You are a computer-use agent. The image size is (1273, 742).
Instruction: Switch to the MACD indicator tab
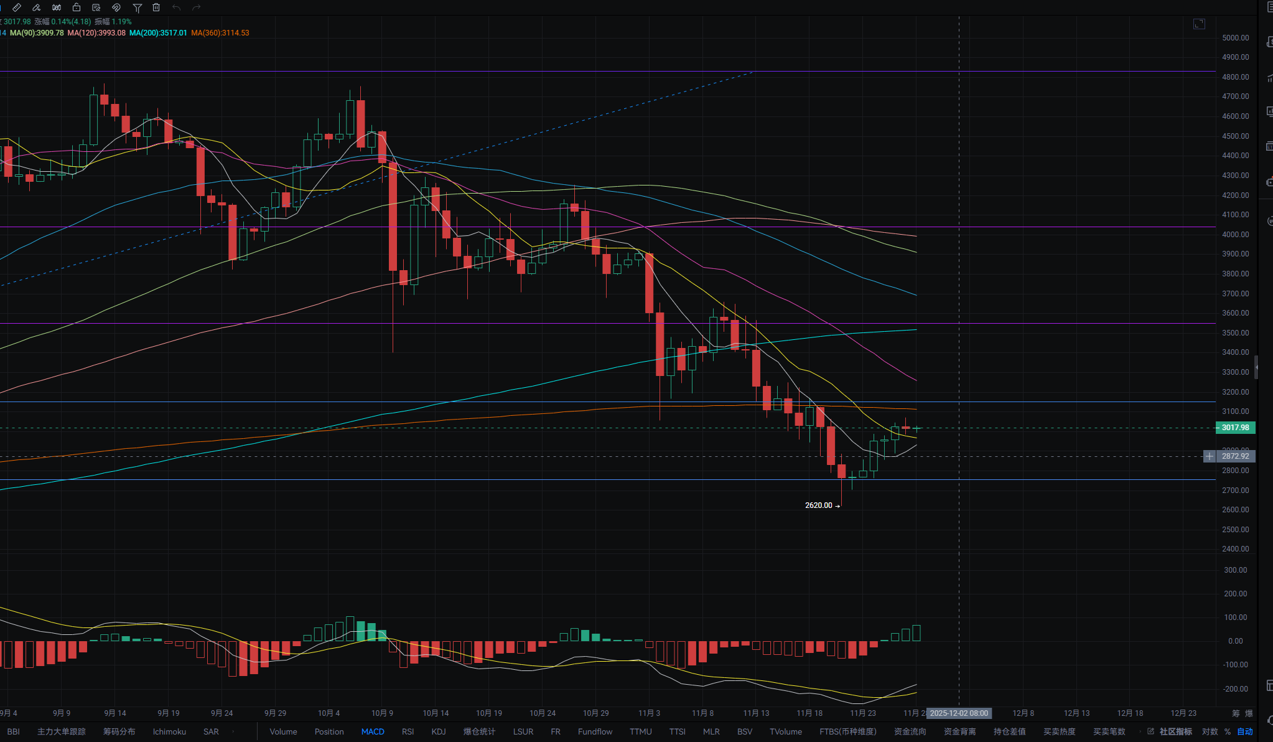coord(373,731)
